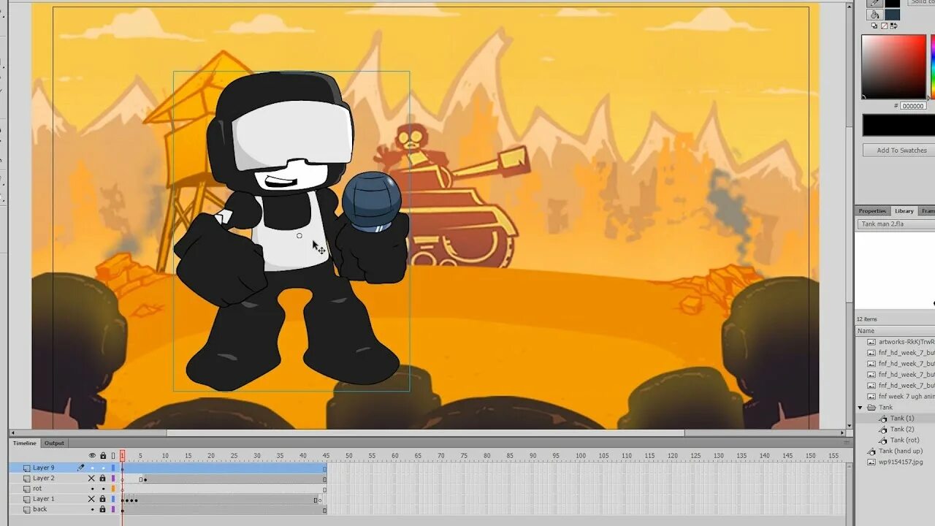The width and height of the screenshot is (935, 526).
Task: Select the stroke color pencil icon
Action: point(874,3)
